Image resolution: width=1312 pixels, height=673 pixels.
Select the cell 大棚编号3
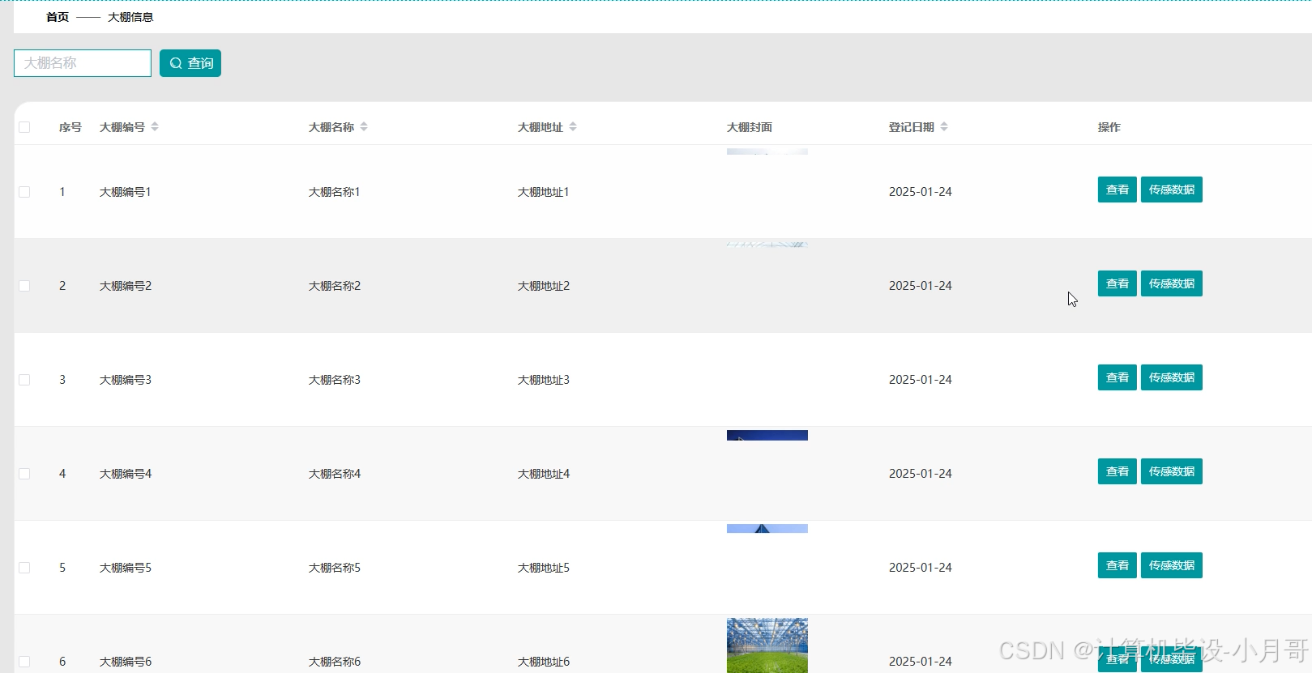click(x=126, y=380)
